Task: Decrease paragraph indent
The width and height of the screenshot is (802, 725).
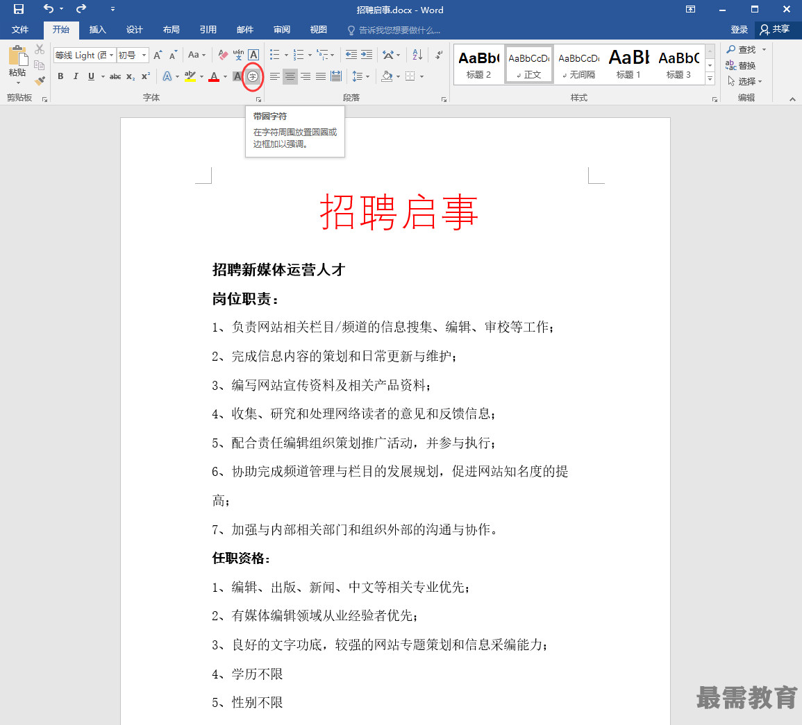Action: pyautogui.click(x=351, y=55)
